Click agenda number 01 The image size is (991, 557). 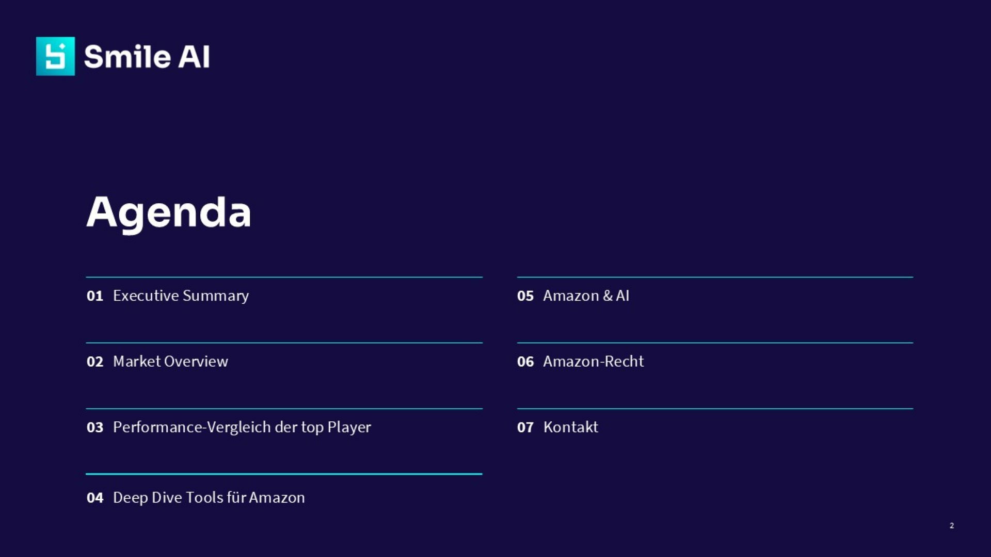pos(95,296)
